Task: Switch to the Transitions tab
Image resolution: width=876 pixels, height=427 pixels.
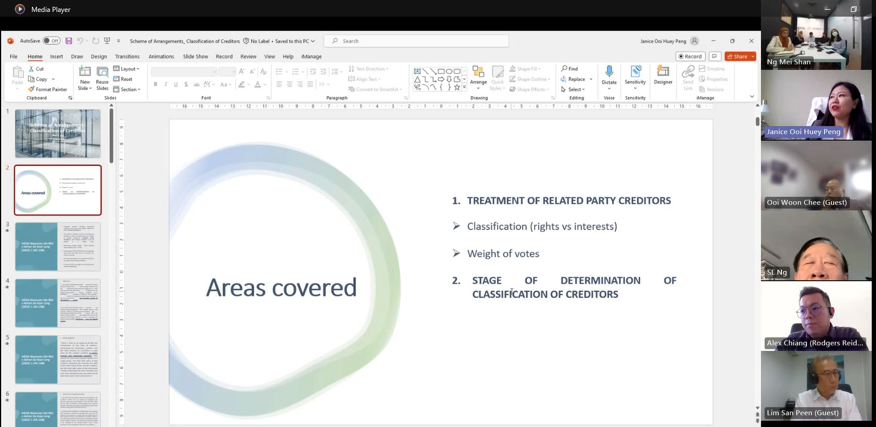Action: (x=127, y=56)
